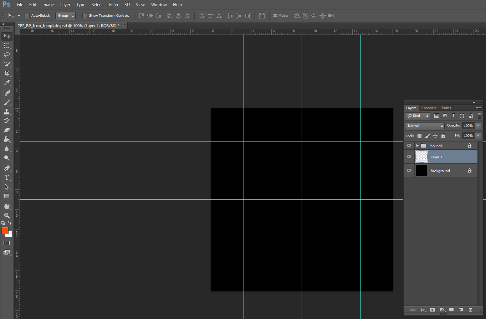
Task: Toggle Lock All for the layer
Action: point(443,136)
